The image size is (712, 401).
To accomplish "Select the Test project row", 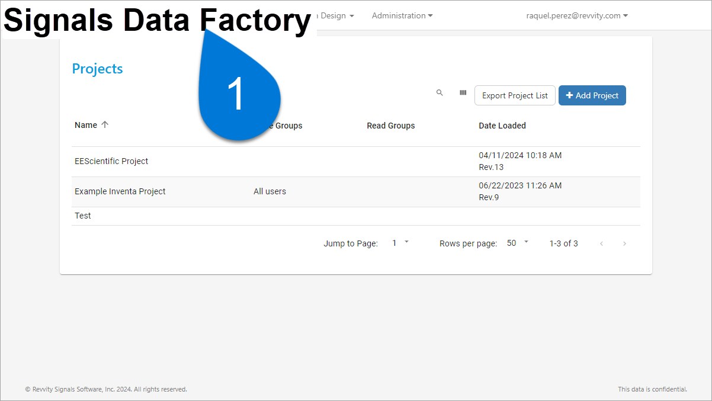I will point(355,216).
